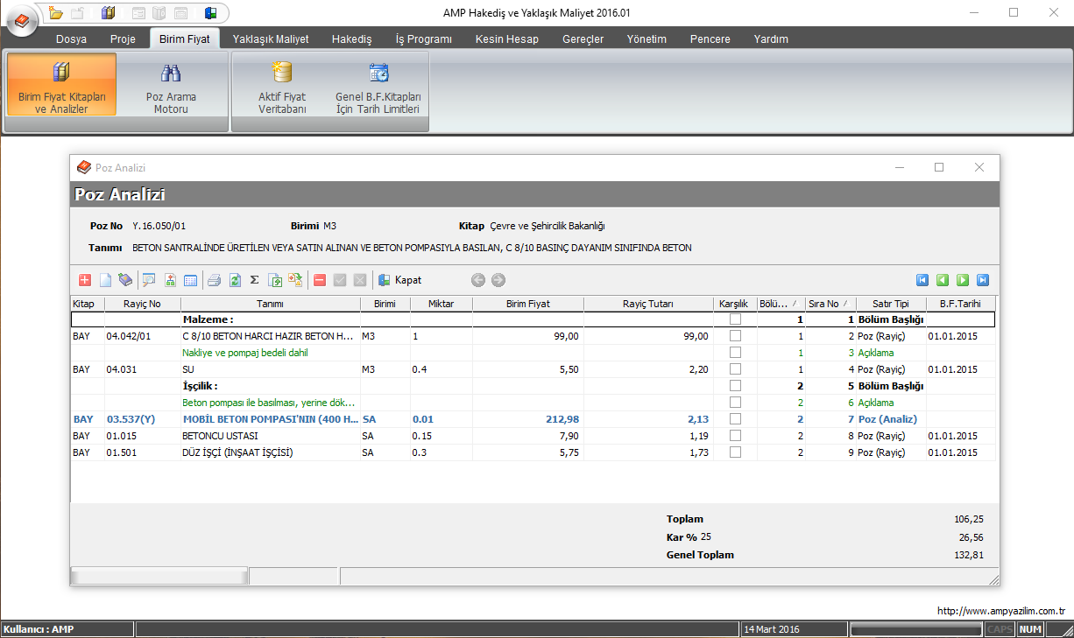The image size is (1074, 638).
Task: Tick Karşılık checkbox for DÜZ İŞÇİ row
Action: pyautogui.click(x=735, y=452)
